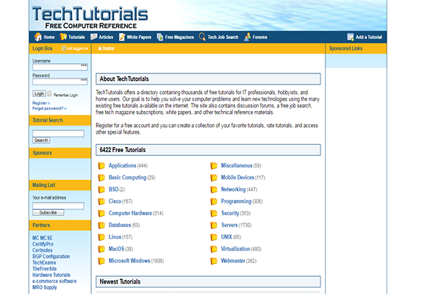Screen dimensions: 441x294
Task: Click the MacOS folder icon
Action: pyautogui.click(x=101, y=249)
